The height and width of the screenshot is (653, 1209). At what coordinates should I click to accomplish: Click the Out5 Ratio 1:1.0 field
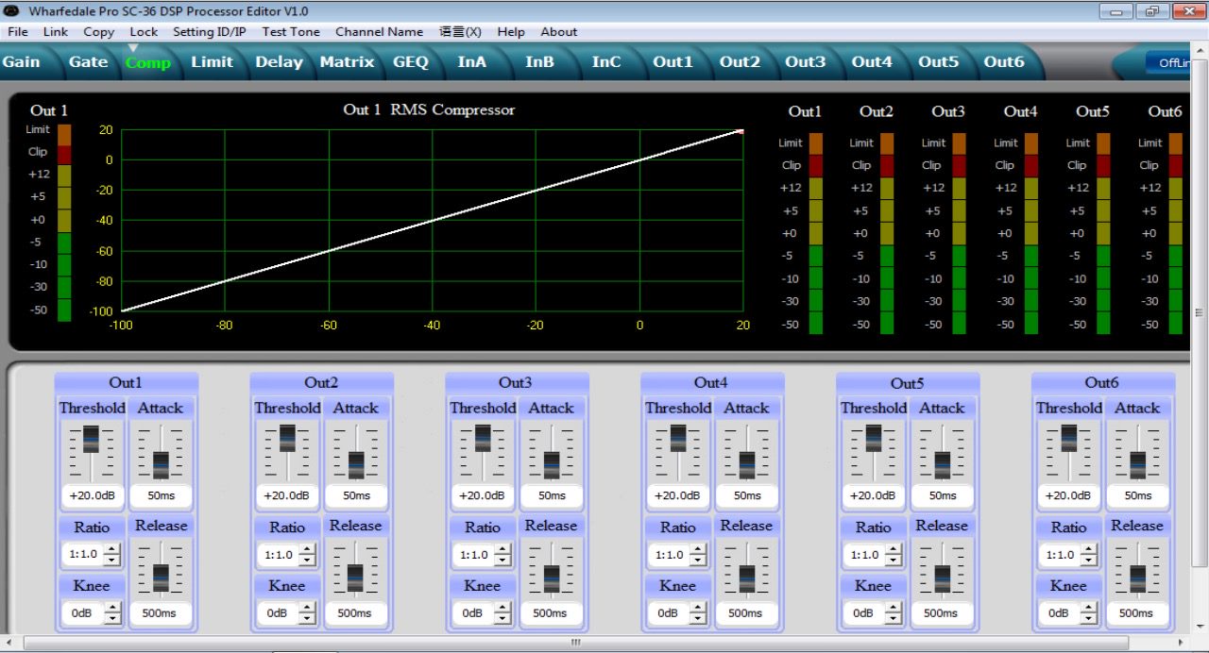[864, 555]
